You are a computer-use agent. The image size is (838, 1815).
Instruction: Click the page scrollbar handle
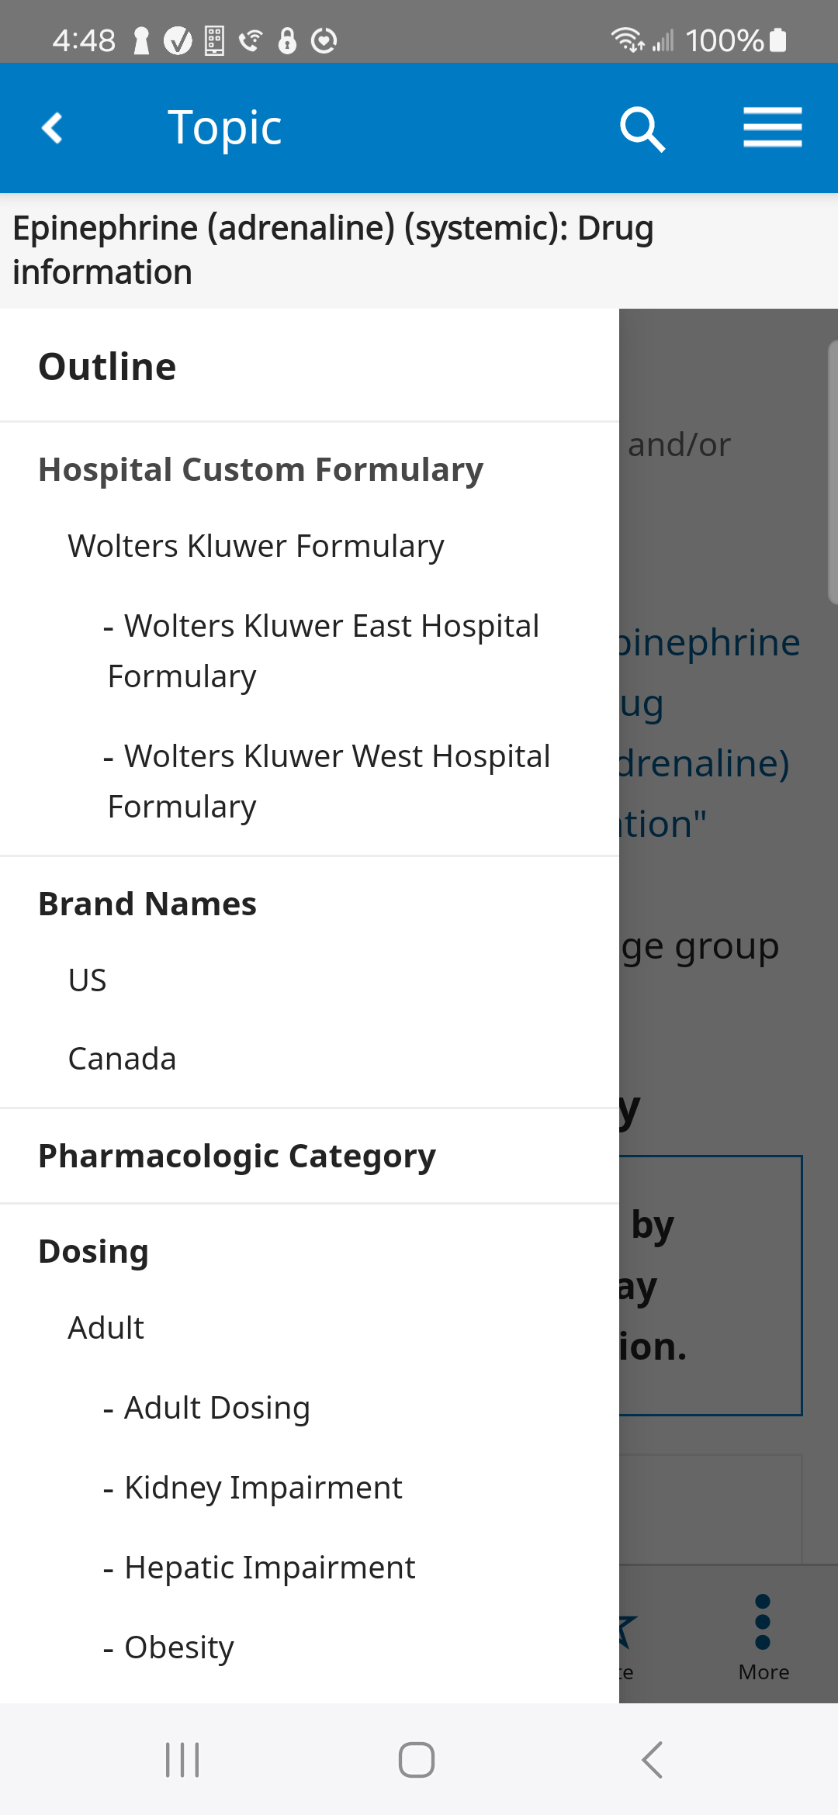[x=832, y=472]
